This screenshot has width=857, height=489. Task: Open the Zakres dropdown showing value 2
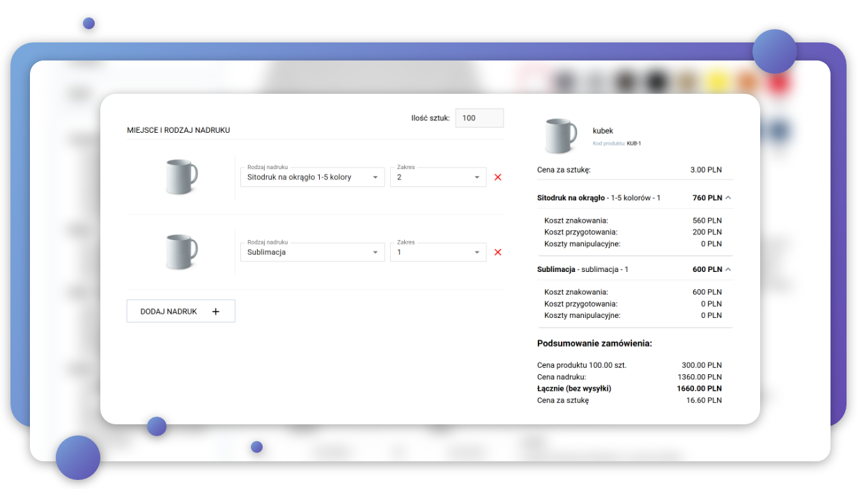(438, 177)
